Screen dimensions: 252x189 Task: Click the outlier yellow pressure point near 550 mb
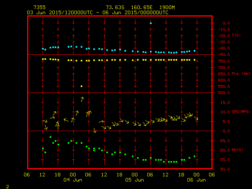pyautogui.click(x=82, y=86)
